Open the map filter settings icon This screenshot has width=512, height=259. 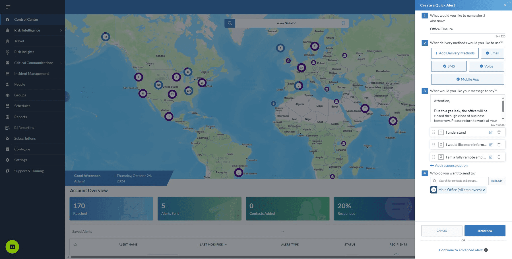[343, 23]
